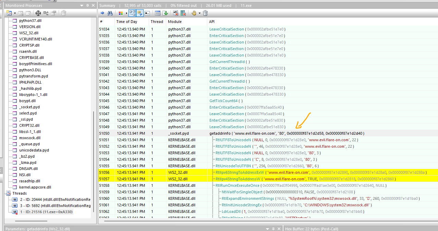
Task: Select kernel.appcore.dll tree item
Action: tap(35, 187)
